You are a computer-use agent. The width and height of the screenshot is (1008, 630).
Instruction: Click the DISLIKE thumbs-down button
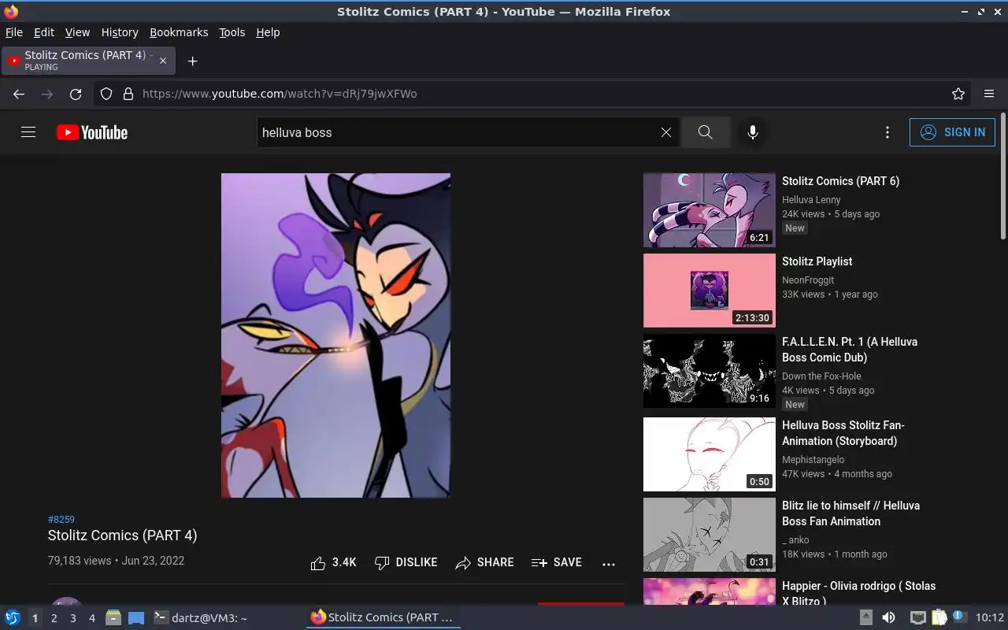pyautogui.click(x=406, y=562)
